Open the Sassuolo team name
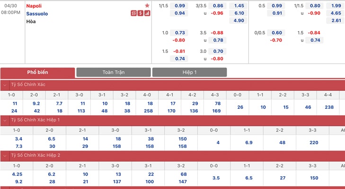This screenshot has height=189, width=345. tap(37, 14)
